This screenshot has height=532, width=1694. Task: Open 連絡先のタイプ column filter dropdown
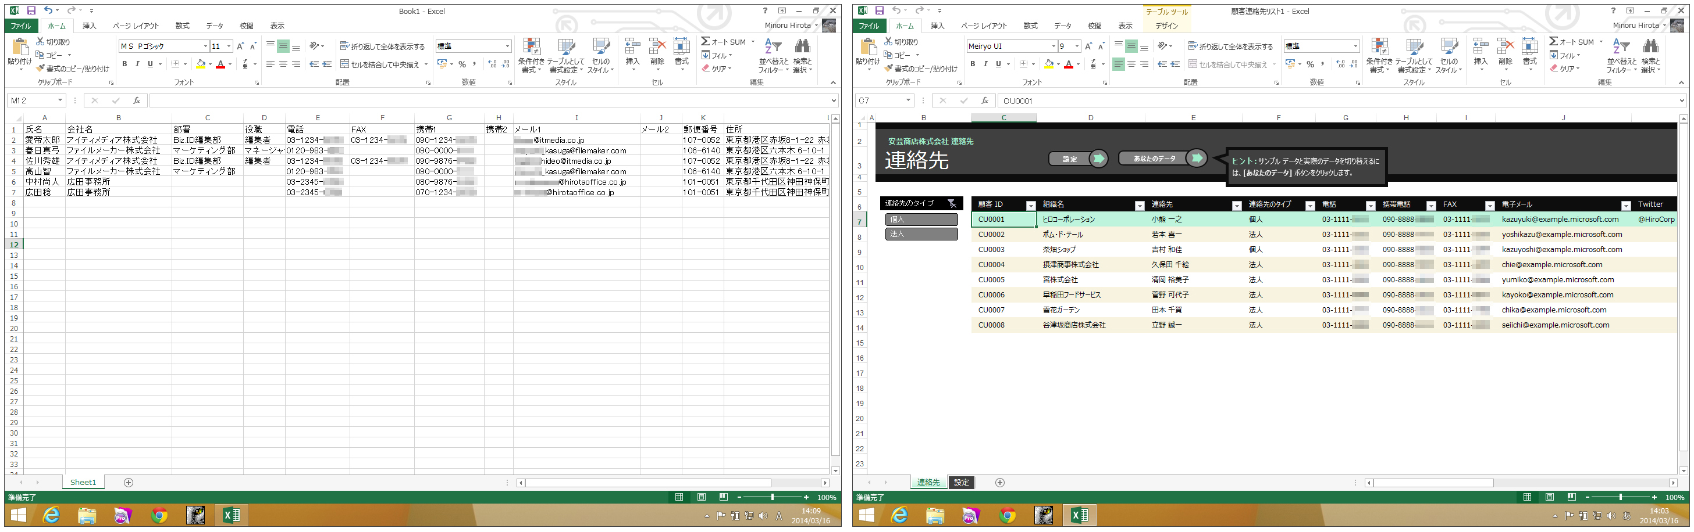[1310, 206]
